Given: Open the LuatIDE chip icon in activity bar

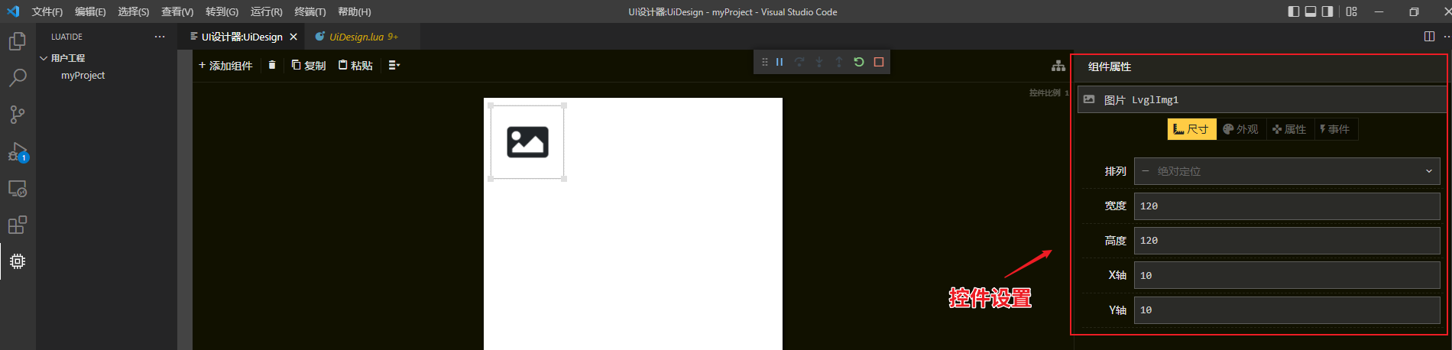Looking at the screenshot, I should pyautogui.click(x=18, y=261).
